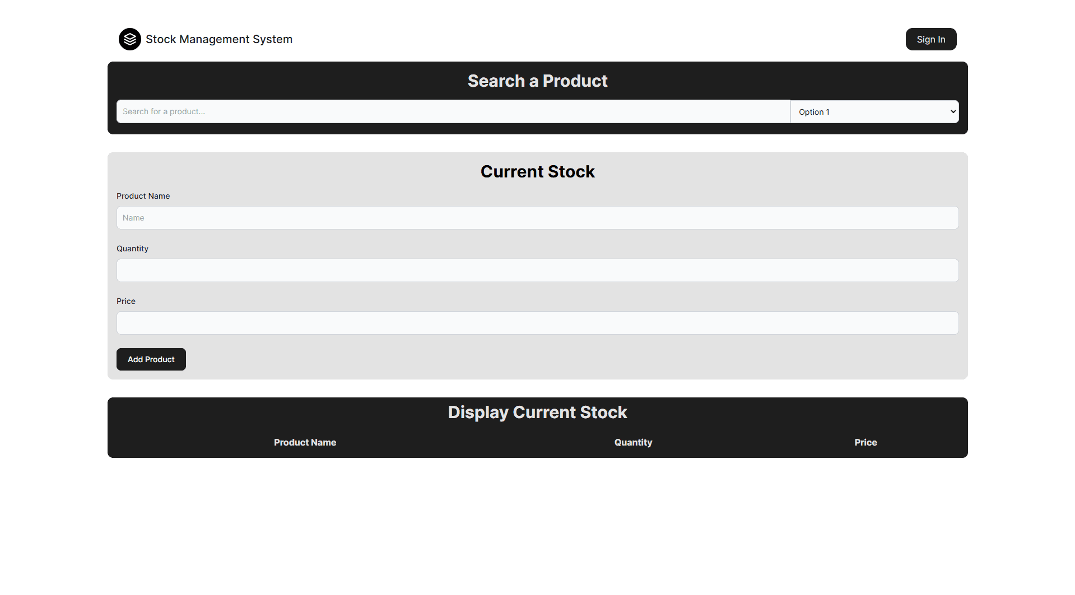Focus the Price input field
Viewport: 1075px width, 595px height.
click(537, 323)
